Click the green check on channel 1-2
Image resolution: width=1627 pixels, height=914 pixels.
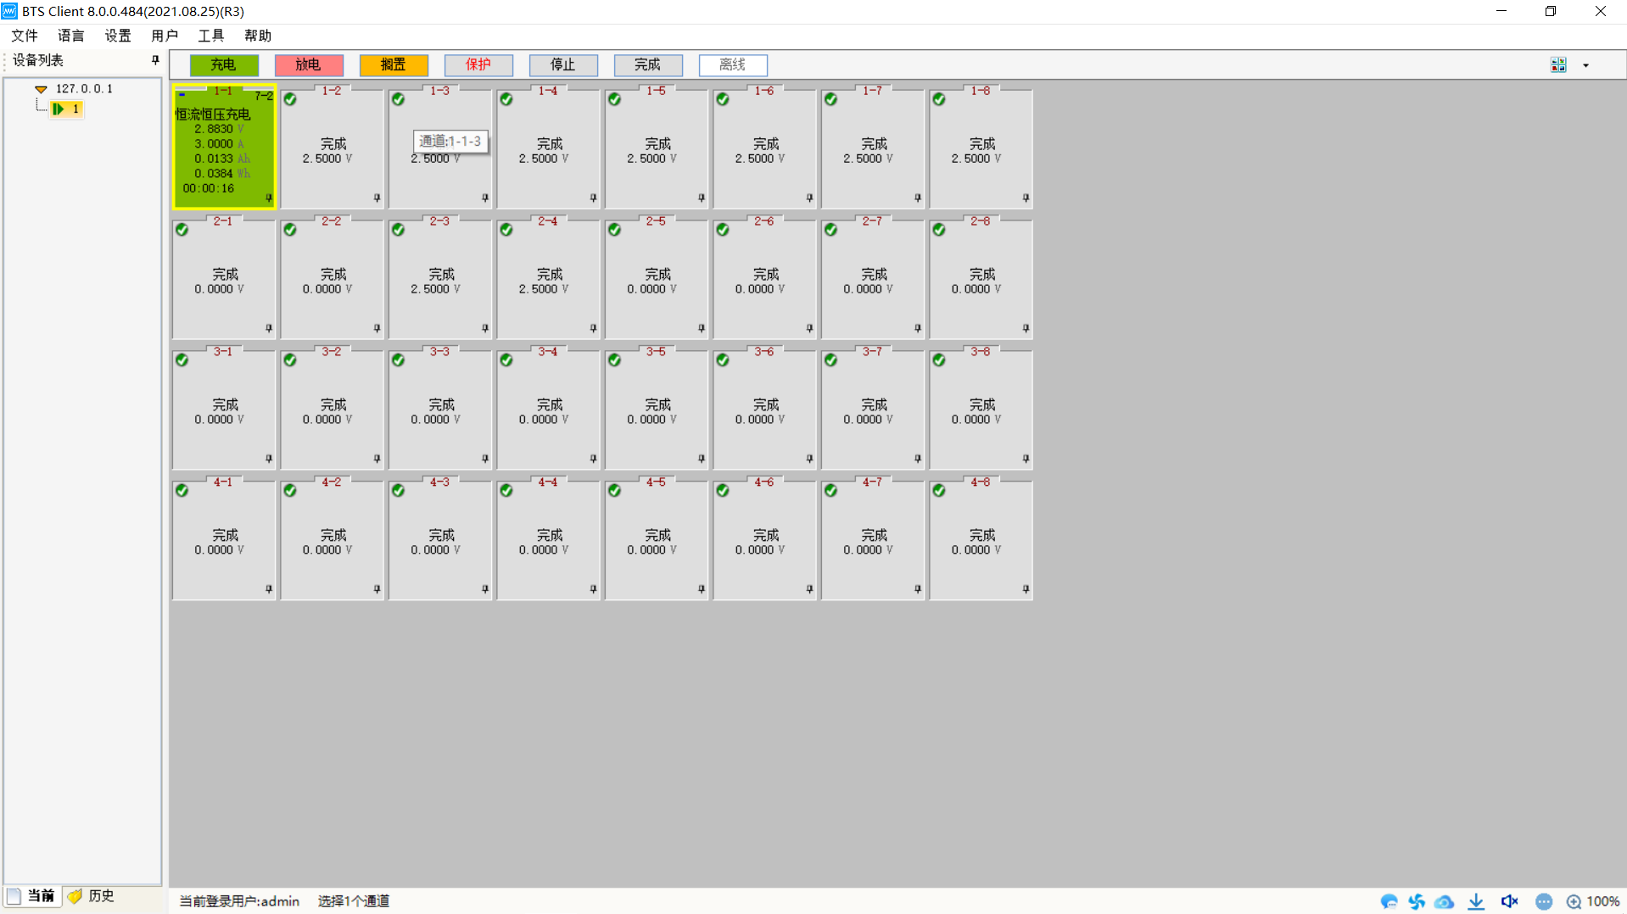[x=290, y=100]
